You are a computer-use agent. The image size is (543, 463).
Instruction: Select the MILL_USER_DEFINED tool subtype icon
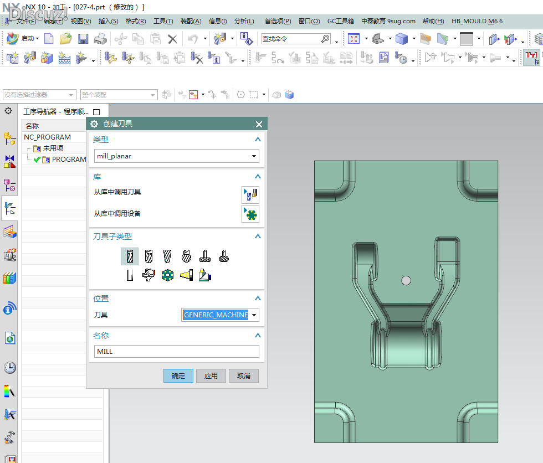[148, 275]
